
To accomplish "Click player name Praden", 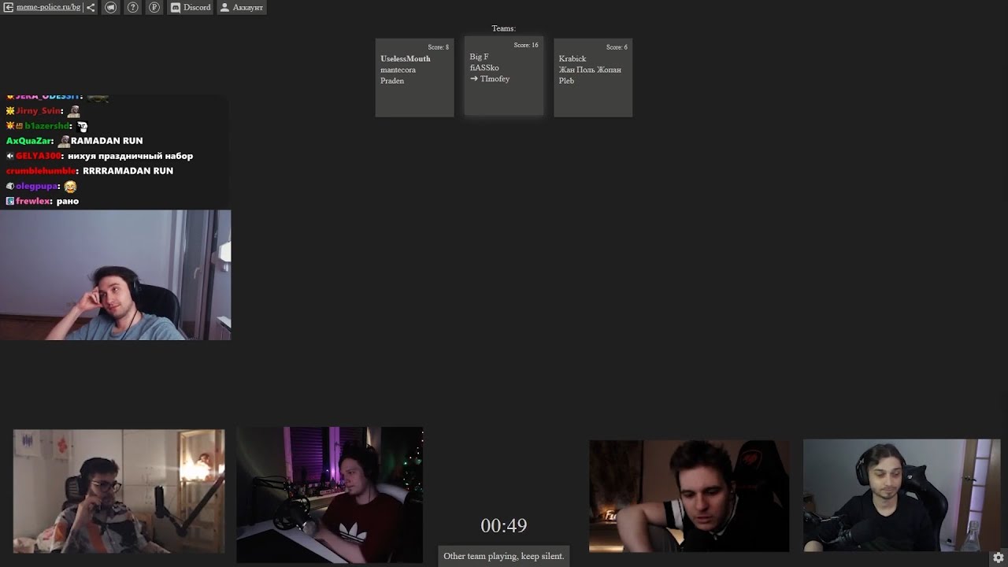I will 392,81.
